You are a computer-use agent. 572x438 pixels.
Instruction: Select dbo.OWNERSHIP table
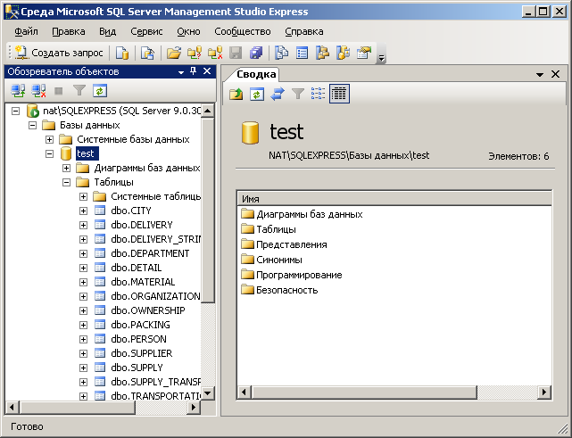(148, 310)
